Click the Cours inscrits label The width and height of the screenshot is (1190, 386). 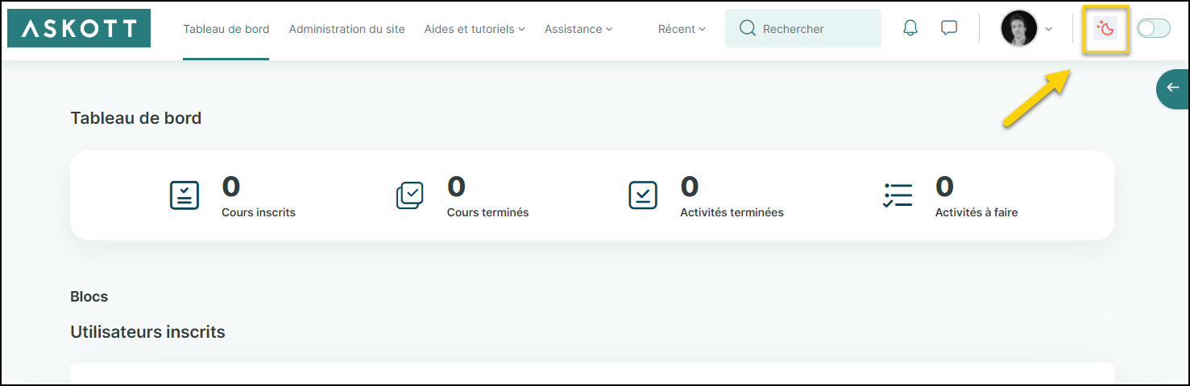(x=259, y=212)
